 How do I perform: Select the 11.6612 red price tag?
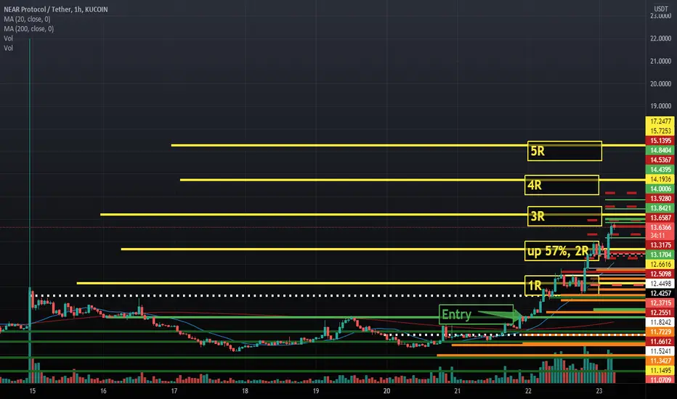(x=660, y=341)
